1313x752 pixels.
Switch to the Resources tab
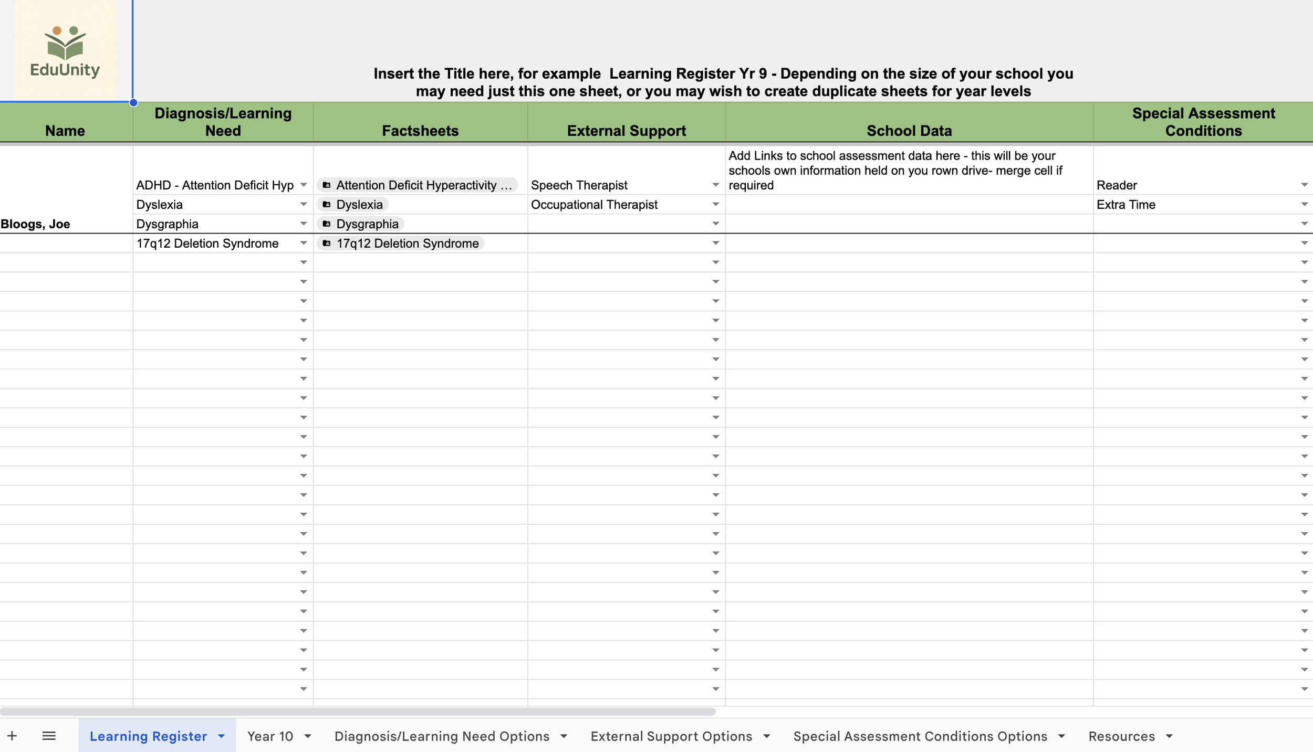1121,736
